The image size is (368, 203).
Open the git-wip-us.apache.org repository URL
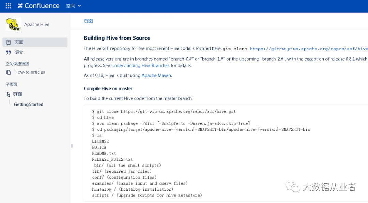(309, 49)
